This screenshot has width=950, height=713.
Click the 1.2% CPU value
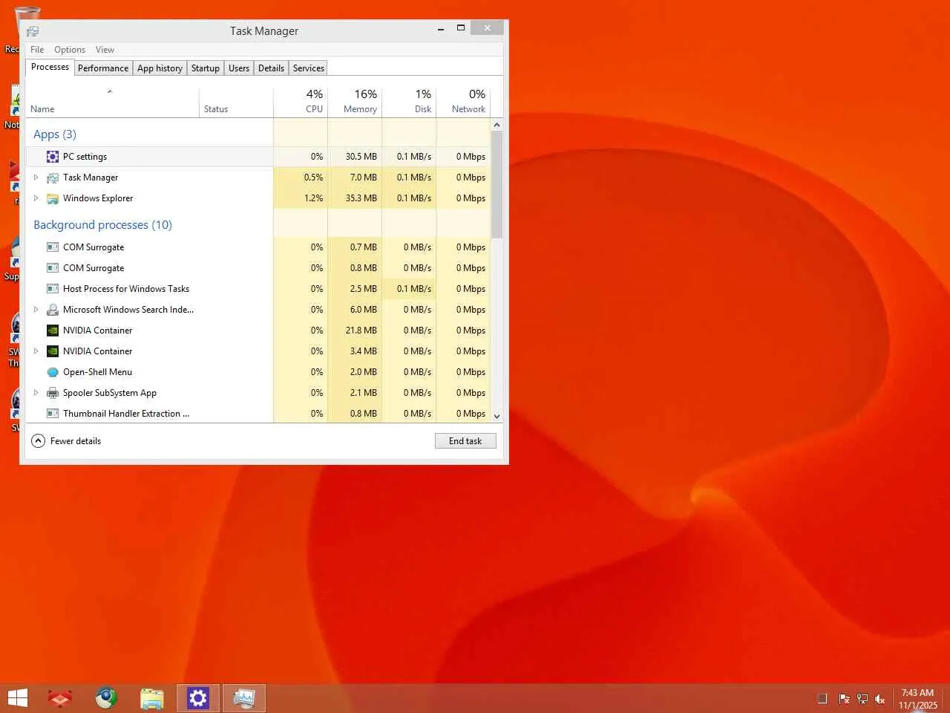click(x=314, y=198)
